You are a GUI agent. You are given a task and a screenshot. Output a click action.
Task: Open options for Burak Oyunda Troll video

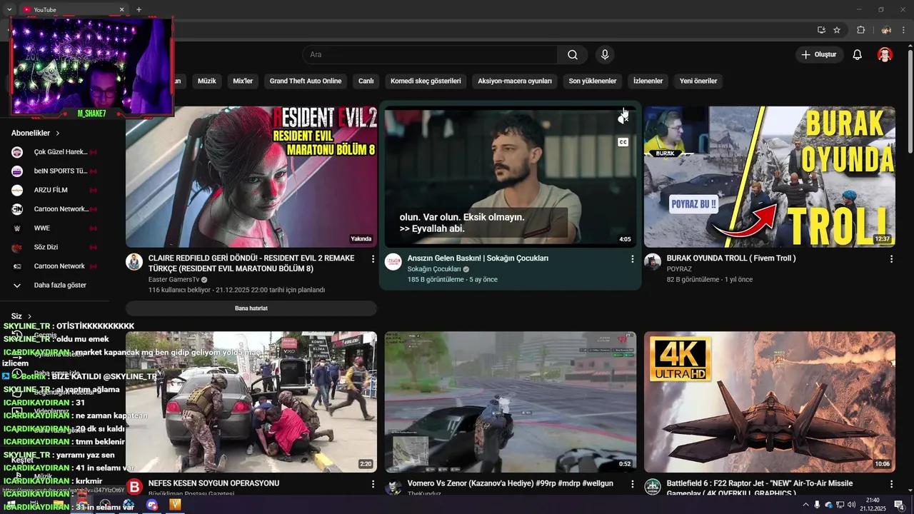891,259
